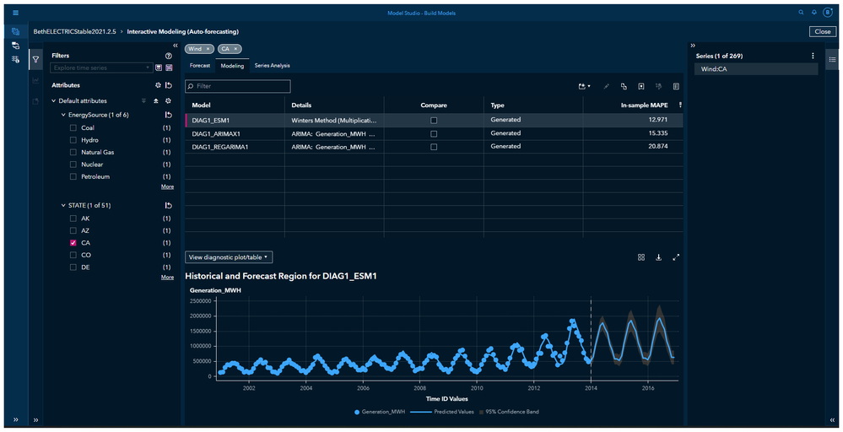
Task: Switch to the Series Analysis tab
Action: (x=272, y=65)
